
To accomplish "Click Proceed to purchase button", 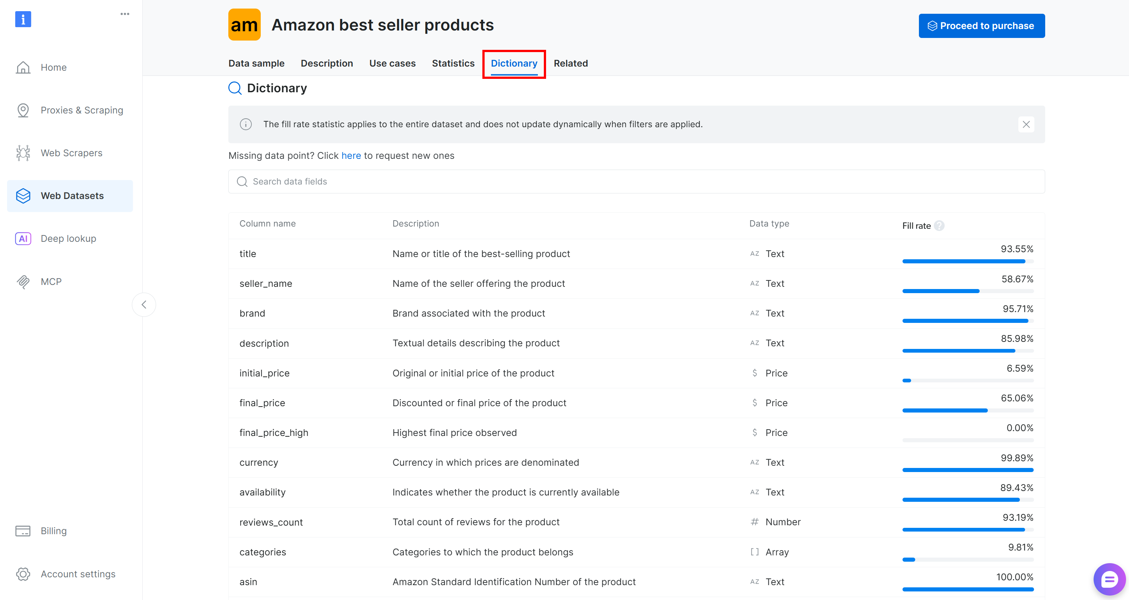I will coord(981,26).
